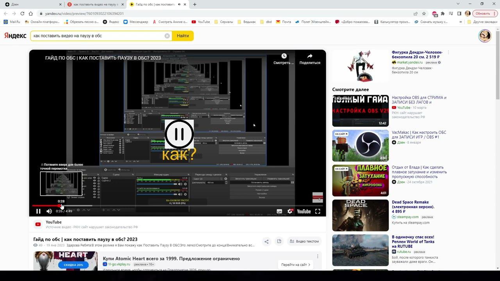Open the Плавное затухание video thumbnail
Screen dimensions: 500x281
click(361, 180)
